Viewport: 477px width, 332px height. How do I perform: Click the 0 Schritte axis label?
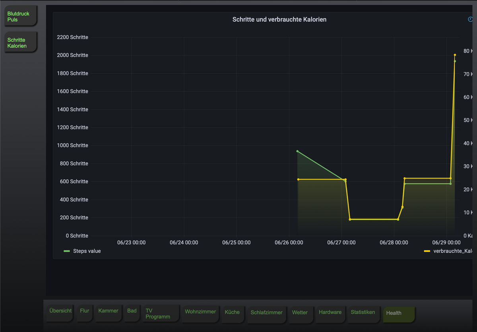77,236
